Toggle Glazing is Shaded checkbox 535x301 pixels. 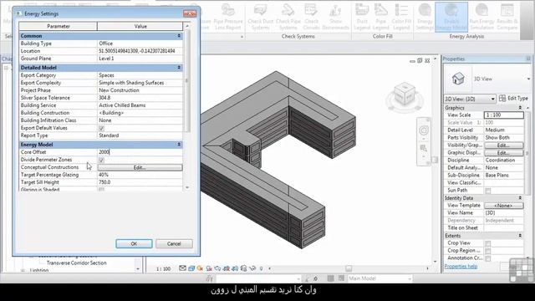(101, 189)
